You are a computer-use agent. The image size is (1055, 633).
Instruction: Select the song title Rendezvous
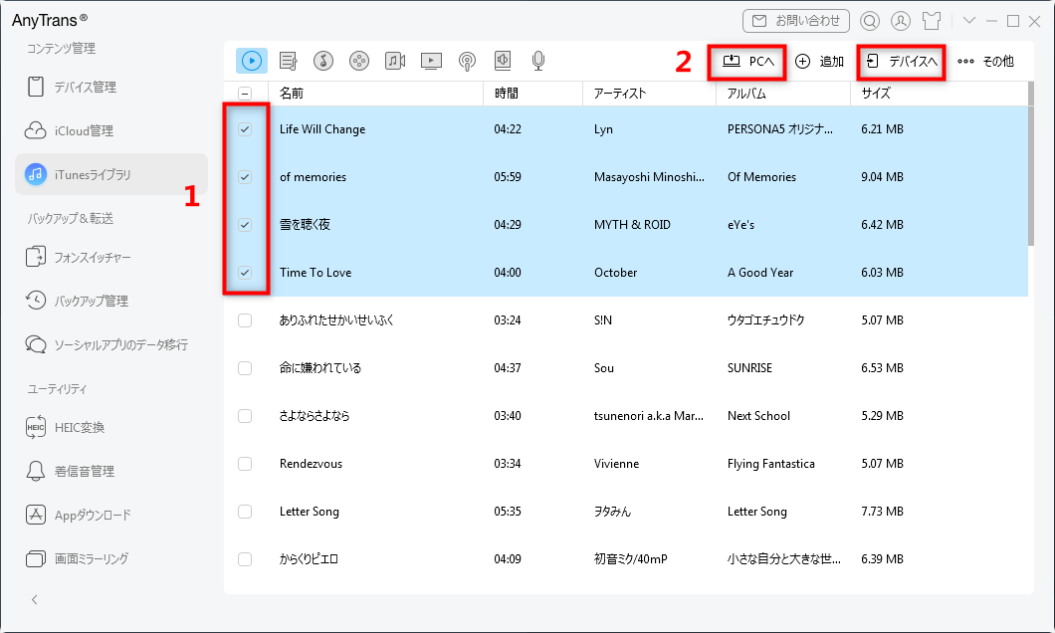click(x=311, y=464)
